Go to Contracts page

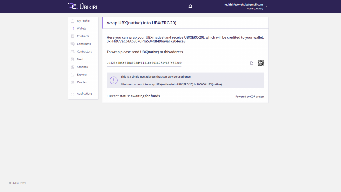coord(83,36)
